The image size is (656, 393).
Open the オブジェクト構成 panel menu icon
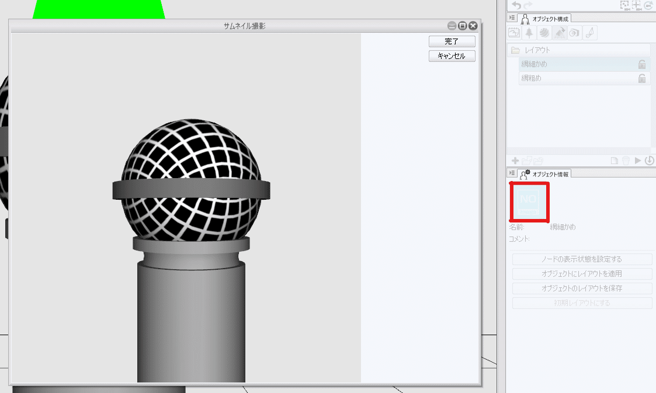point(512,18)
